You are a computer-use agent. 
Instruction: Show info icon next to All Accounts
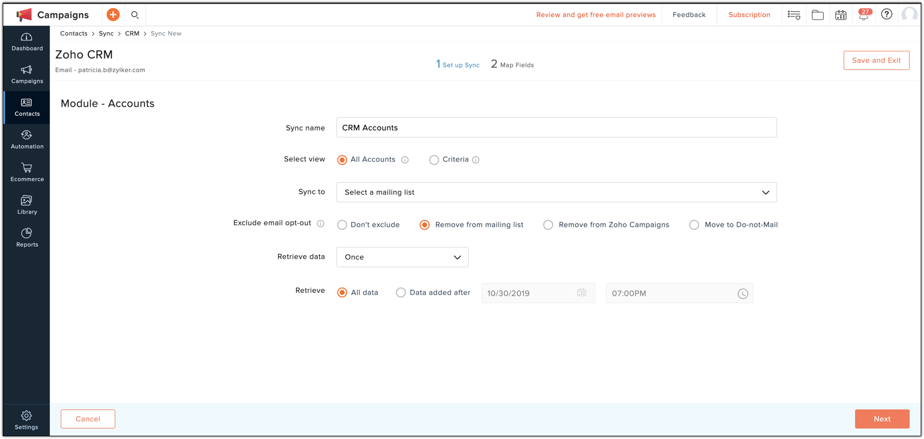pos(405,160)
